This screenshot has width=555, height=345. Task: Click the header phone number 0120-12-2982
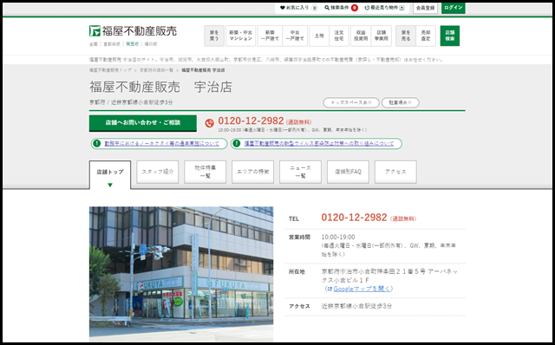[251, 121]
